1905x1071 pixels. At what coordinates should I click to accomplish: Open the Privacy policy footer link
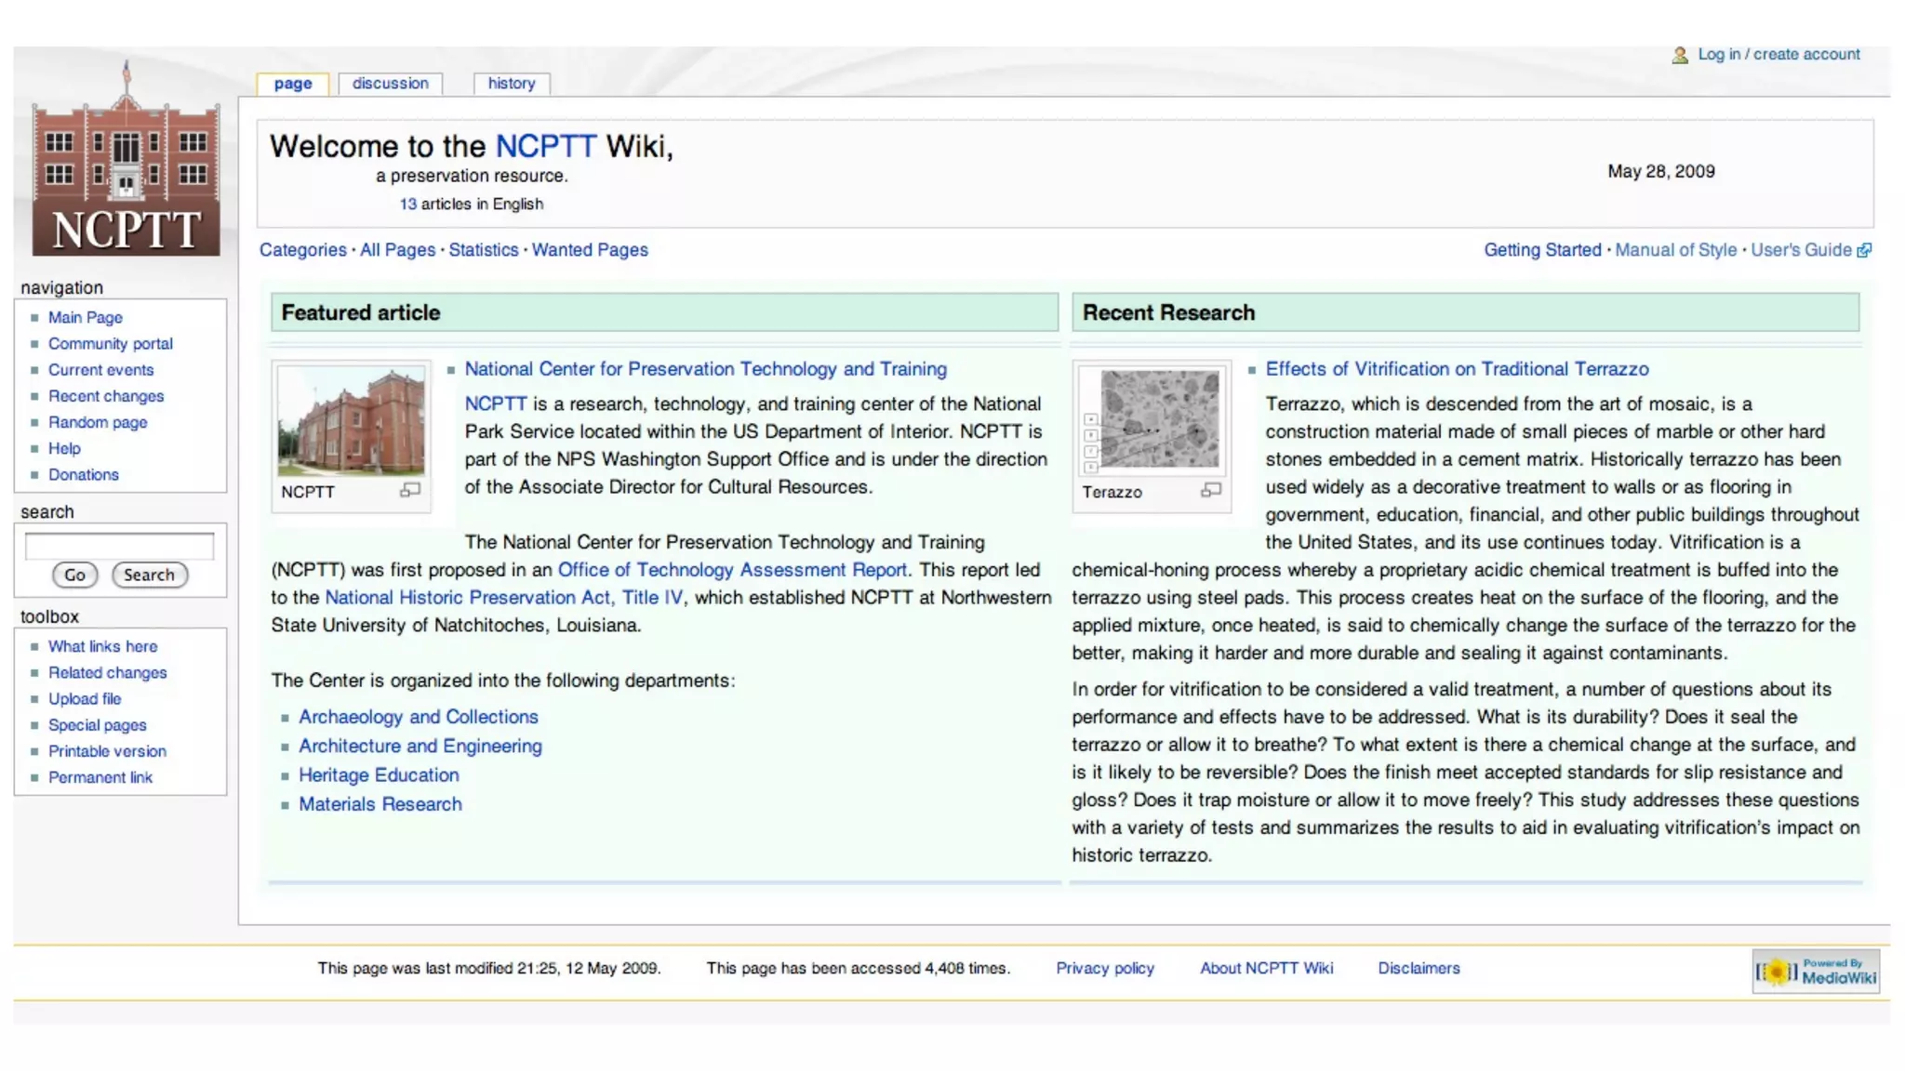[1104, 968]
